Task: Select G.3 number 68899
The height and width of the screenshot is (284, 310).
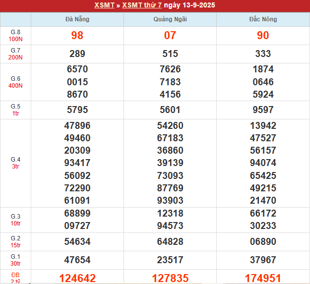Action: (x=77, y=214)
